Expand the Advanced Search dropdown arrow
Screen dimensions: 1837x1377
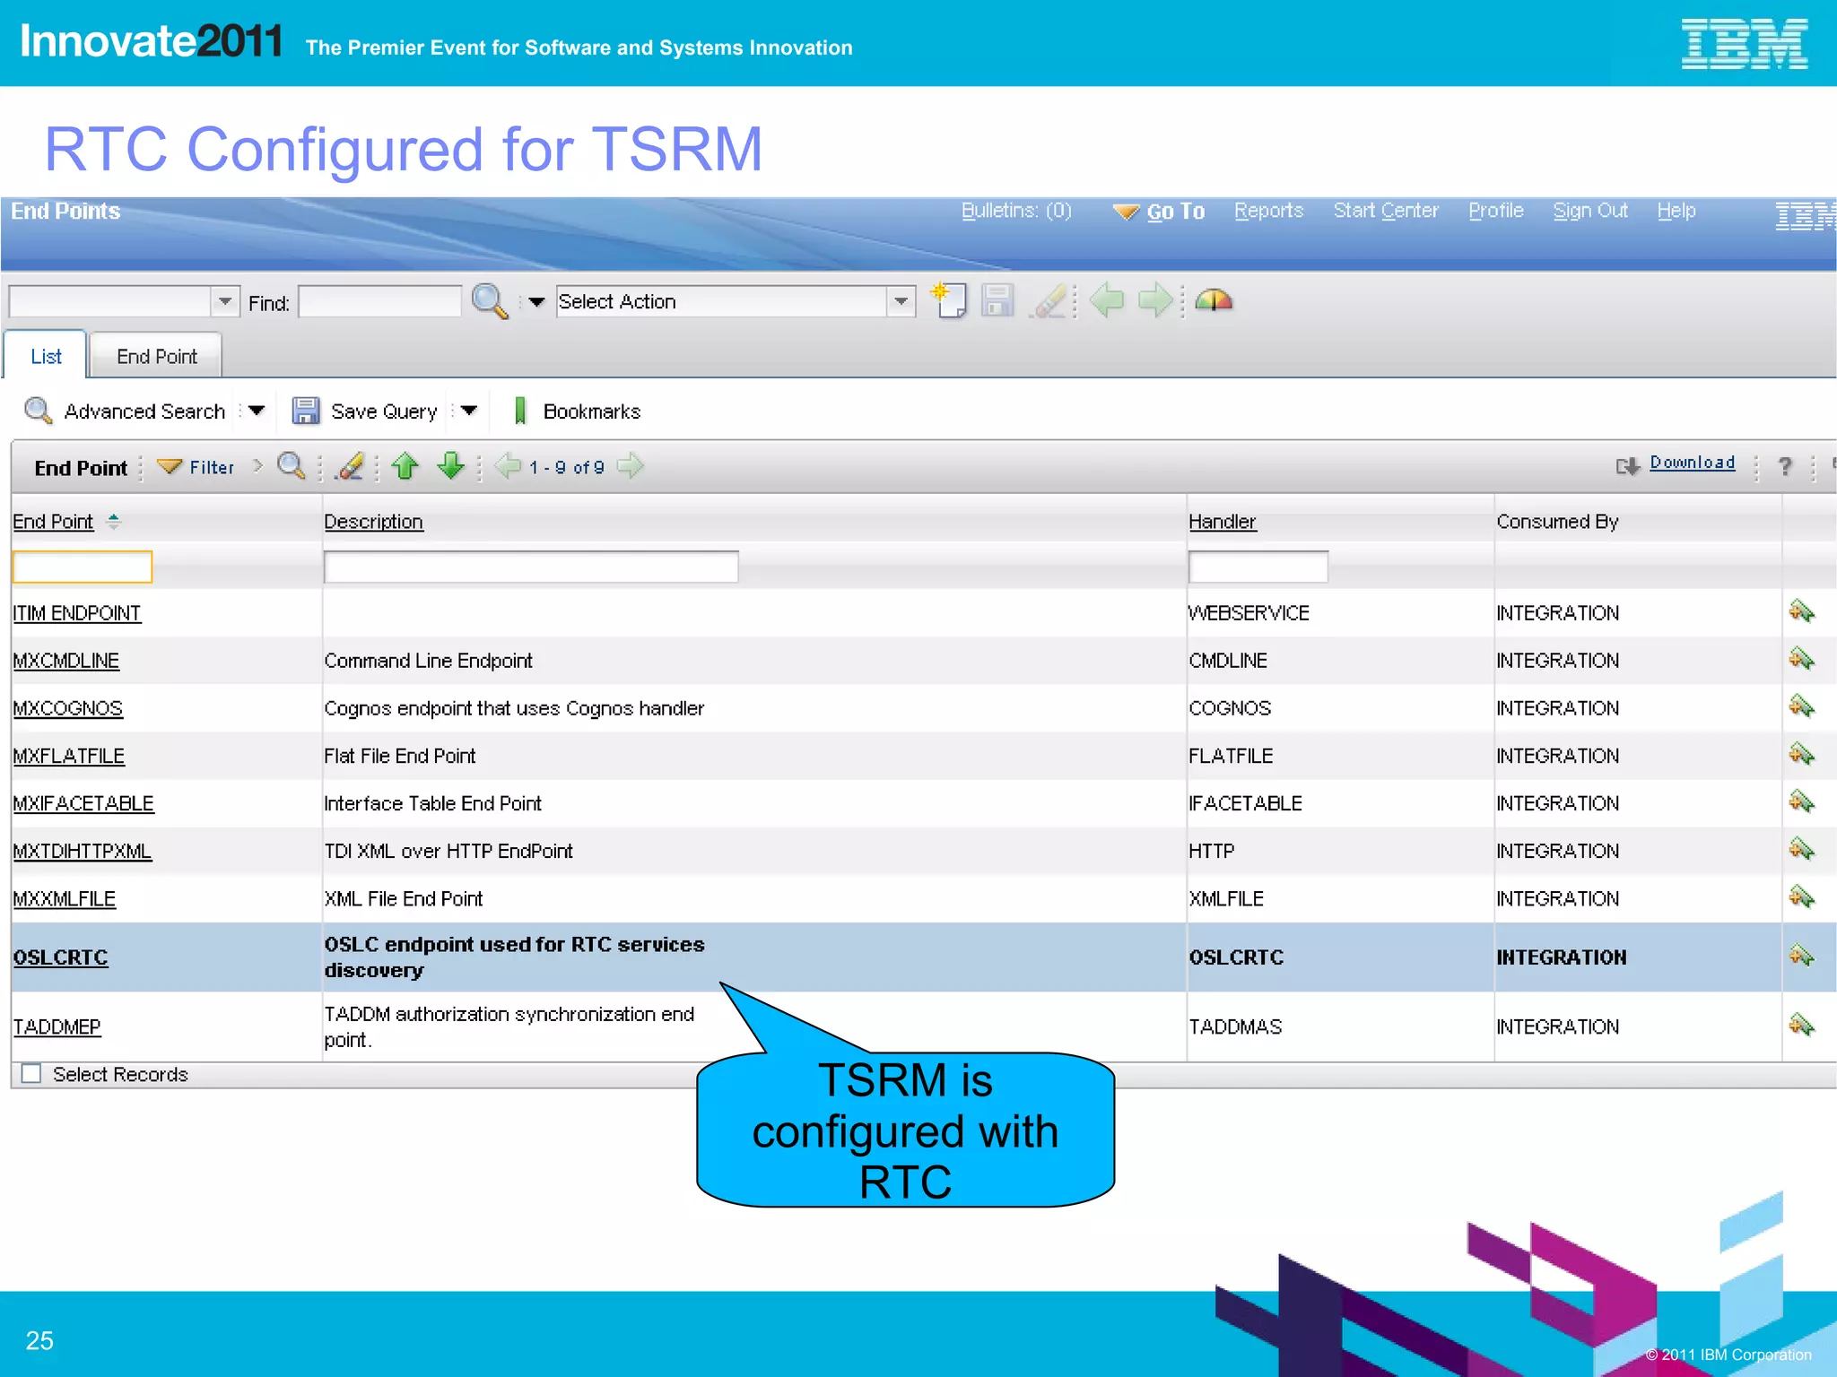pyautogui.click(x=257, y=411)
